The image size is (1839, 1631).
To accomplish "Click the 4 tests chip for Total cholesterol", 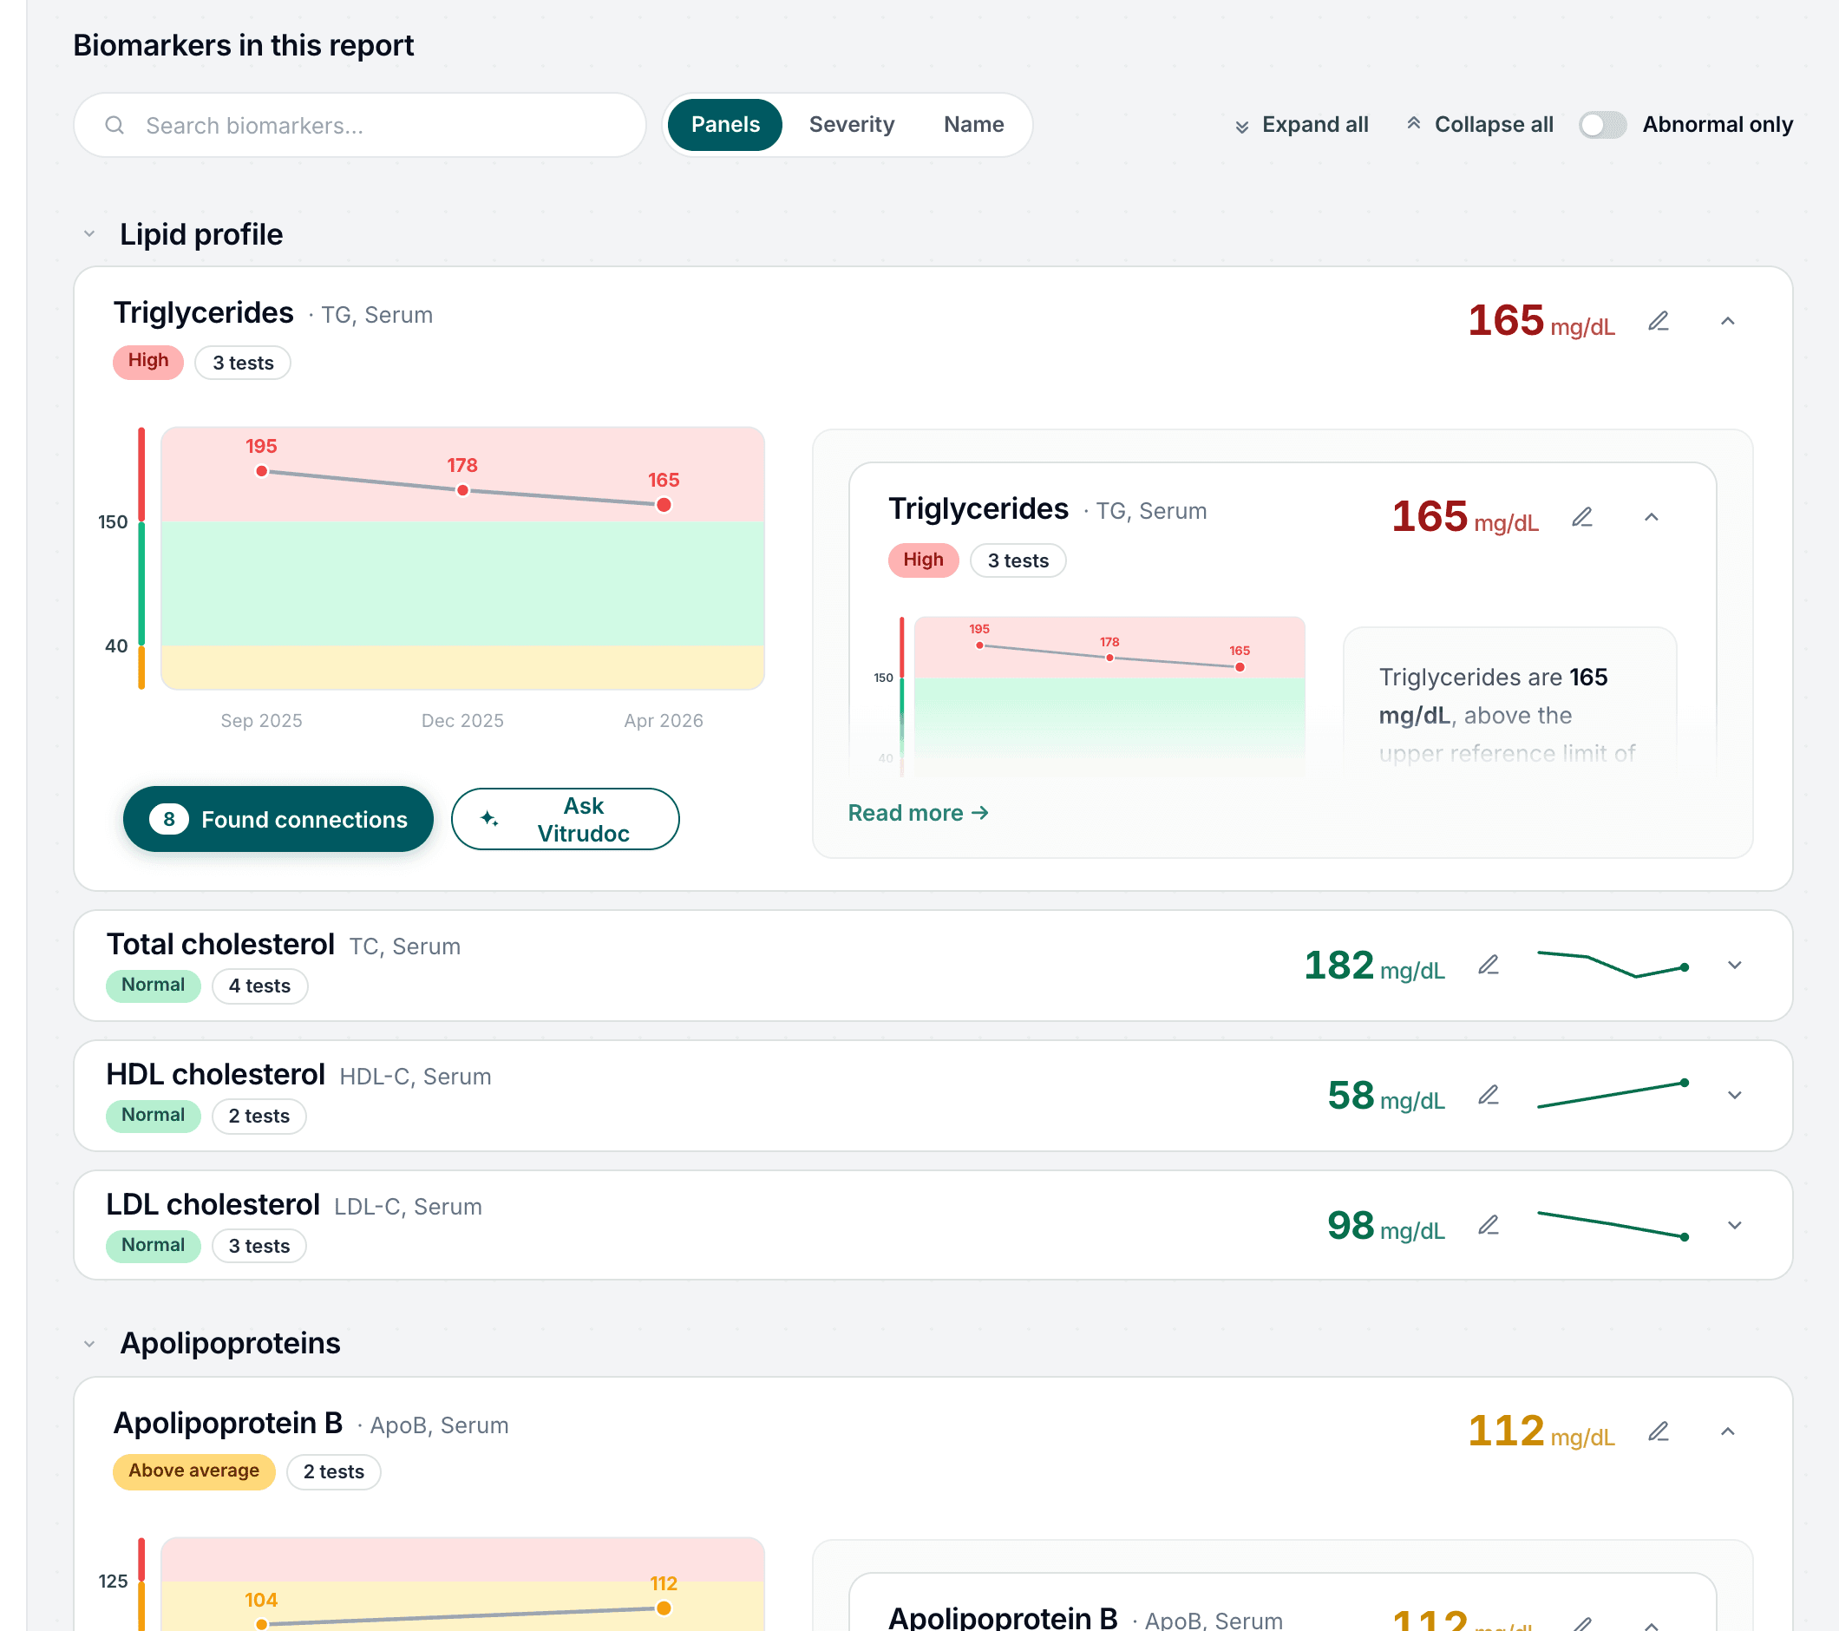I will point(260,986).
